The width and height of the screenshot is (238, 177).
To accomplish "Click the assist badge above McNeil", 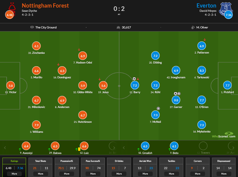I will (x=158, y=108).
